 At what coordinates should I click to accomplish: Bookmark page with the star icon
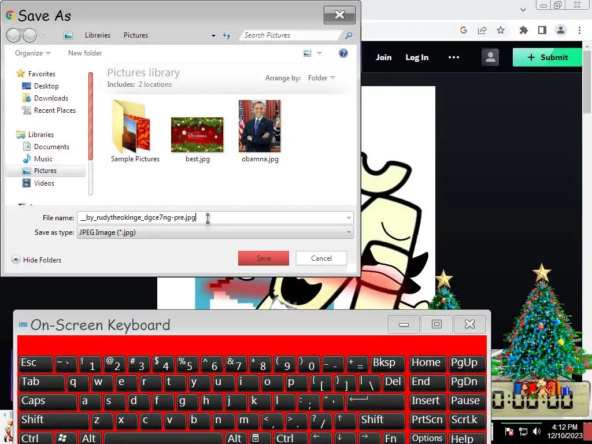501,30
